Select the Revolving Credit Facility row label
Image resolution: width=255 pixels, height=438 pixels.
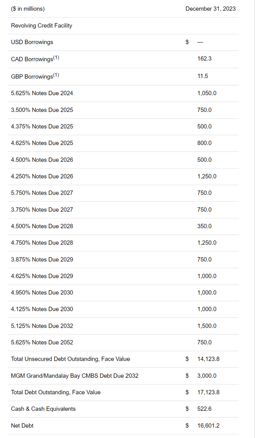pyautogui.click(x=41, y=26)
